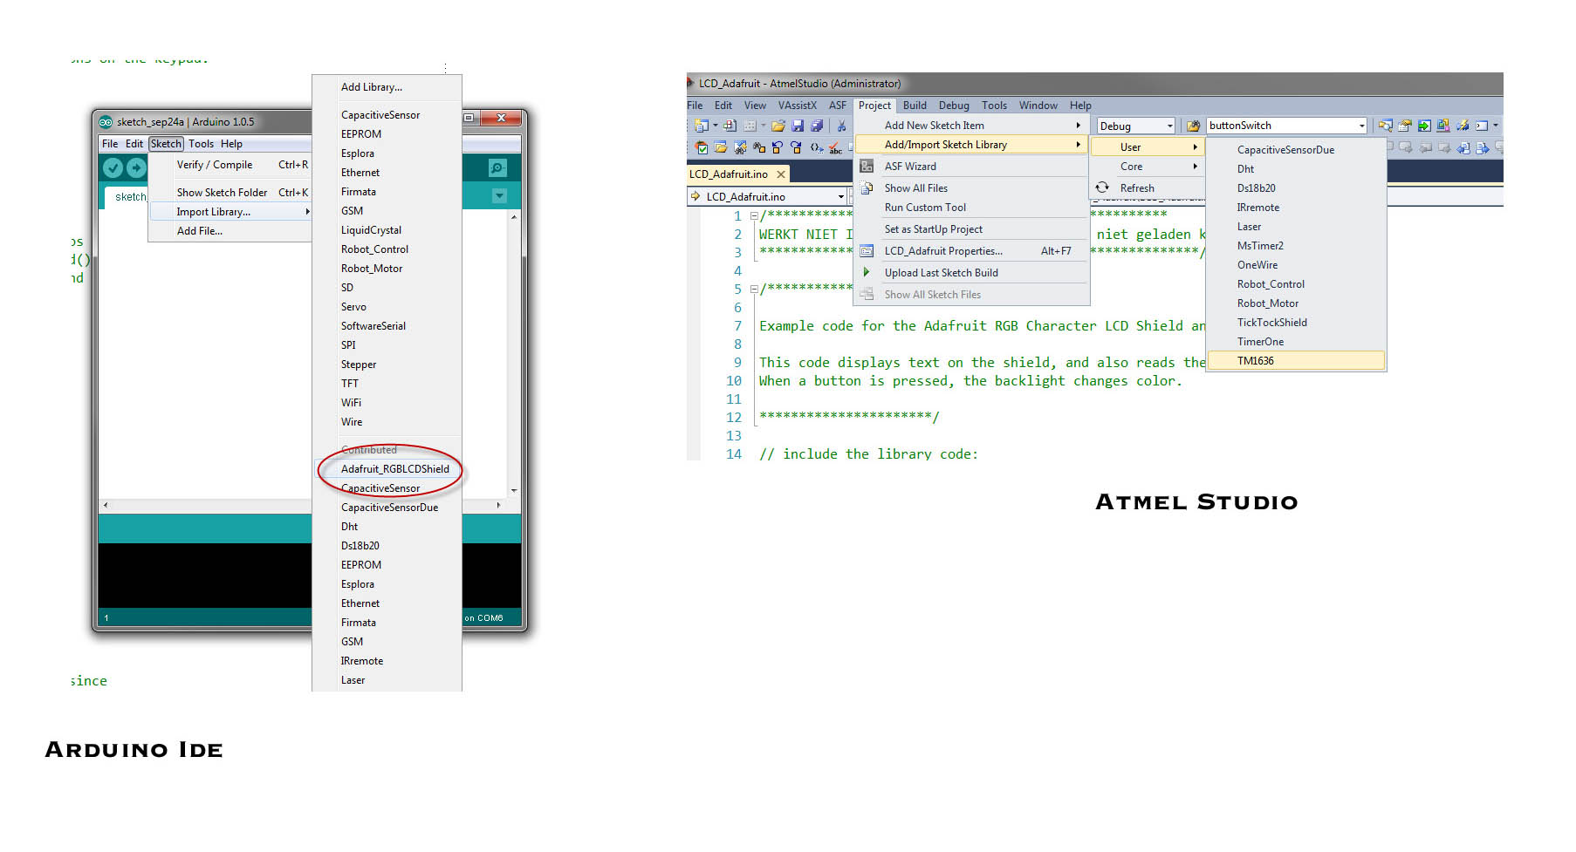
Task: Click the Add New Item icon in Atmel toolbar
Action: click(x=730, y=126)
